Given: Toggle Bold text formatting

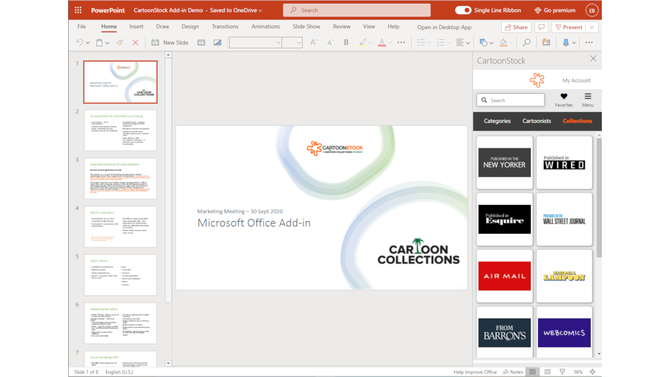Looking at the screenshot, I should [x=346, y=43].
